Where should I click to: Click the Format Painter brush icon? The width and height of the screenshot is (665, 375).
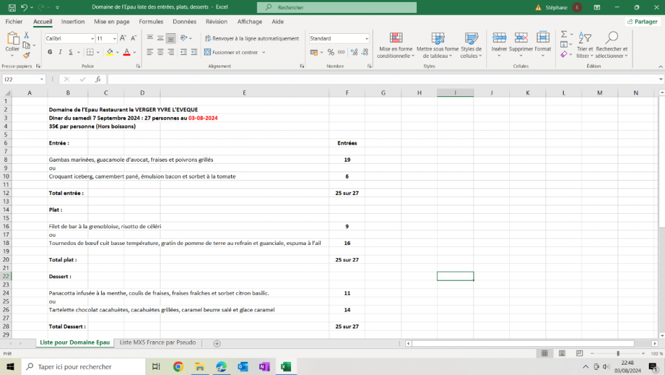point(26,55)
